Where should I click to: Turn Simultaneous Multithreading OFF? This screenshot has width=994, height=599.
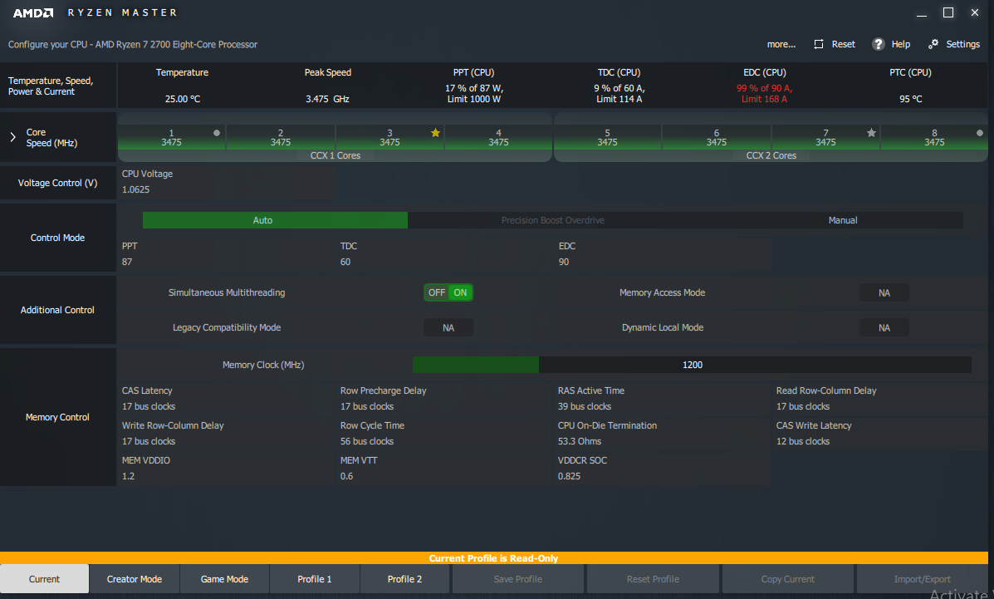tap(436, 292)
